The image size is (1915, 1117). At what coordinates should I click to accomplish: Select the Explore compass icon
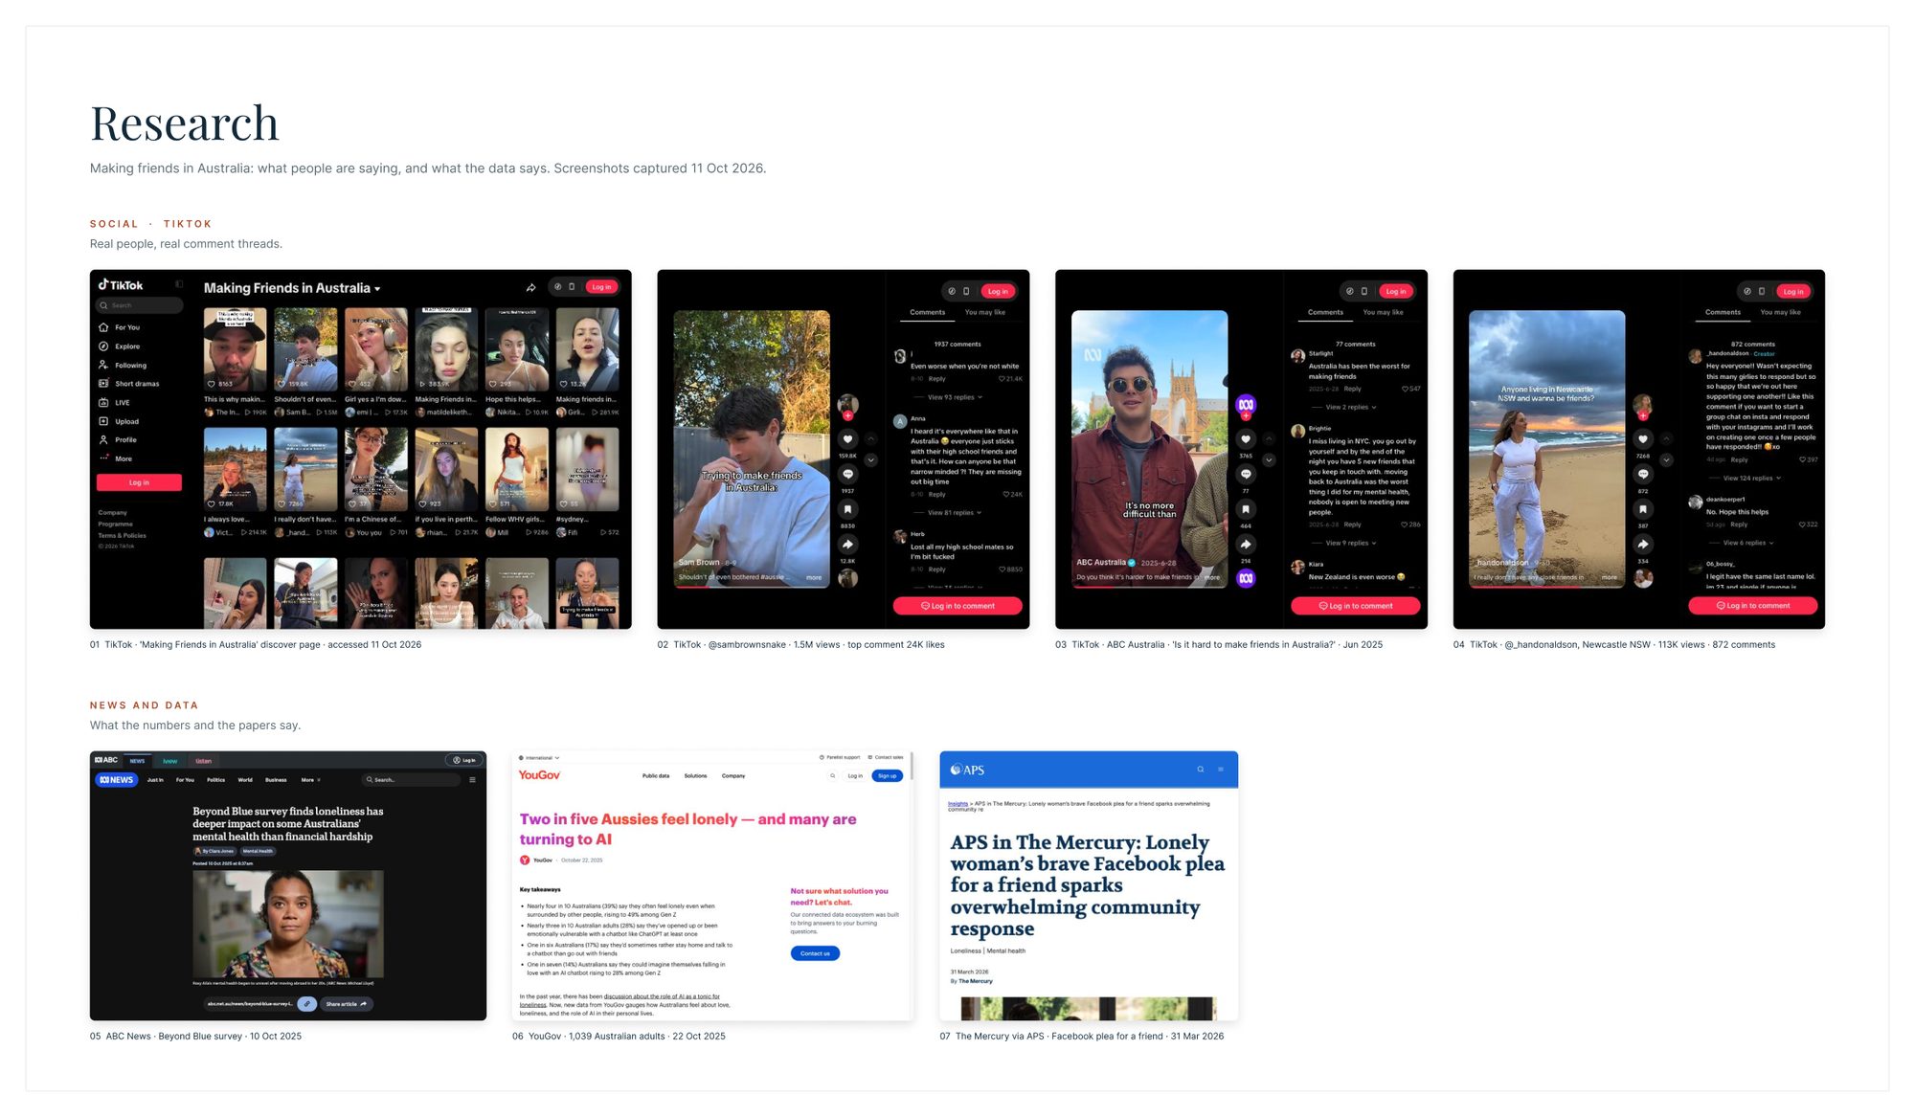[103, 346]
